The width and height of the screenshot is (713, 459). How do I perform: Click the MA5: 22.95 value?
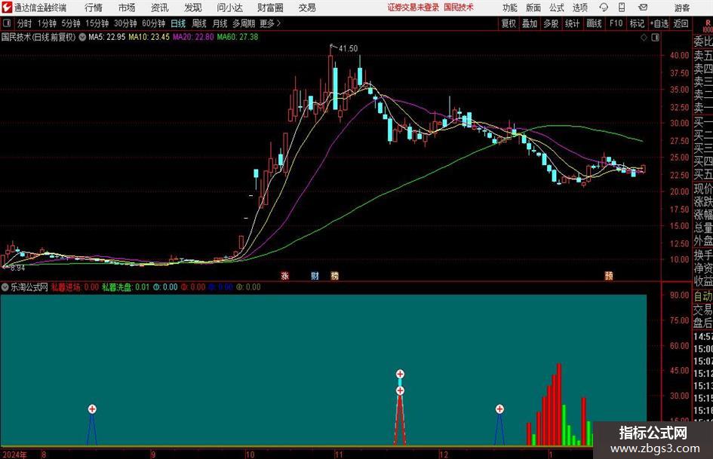click(107, 37)
